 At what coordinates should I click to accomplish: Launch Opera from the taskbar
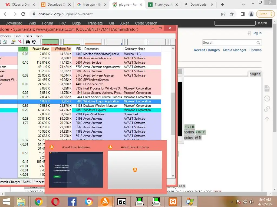click(x=55, y=202)
